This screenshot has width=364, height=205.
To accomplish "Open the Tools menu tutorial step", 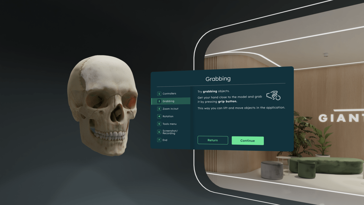I will click(x=170, y=124).
